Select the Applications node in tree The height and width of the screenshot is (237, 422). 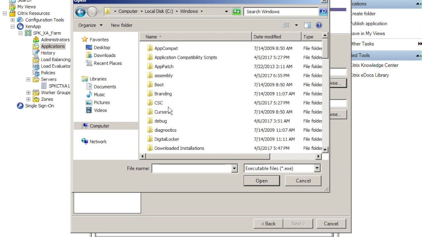coord(53,46)
